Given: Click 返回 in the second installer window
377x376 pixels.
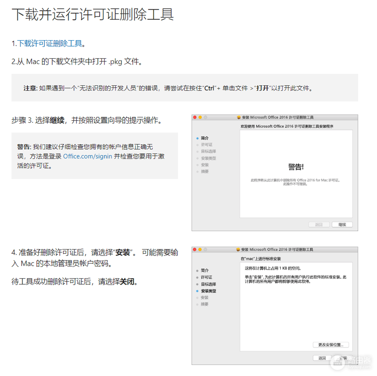Looking at the screenshot, I should point(322,358).
